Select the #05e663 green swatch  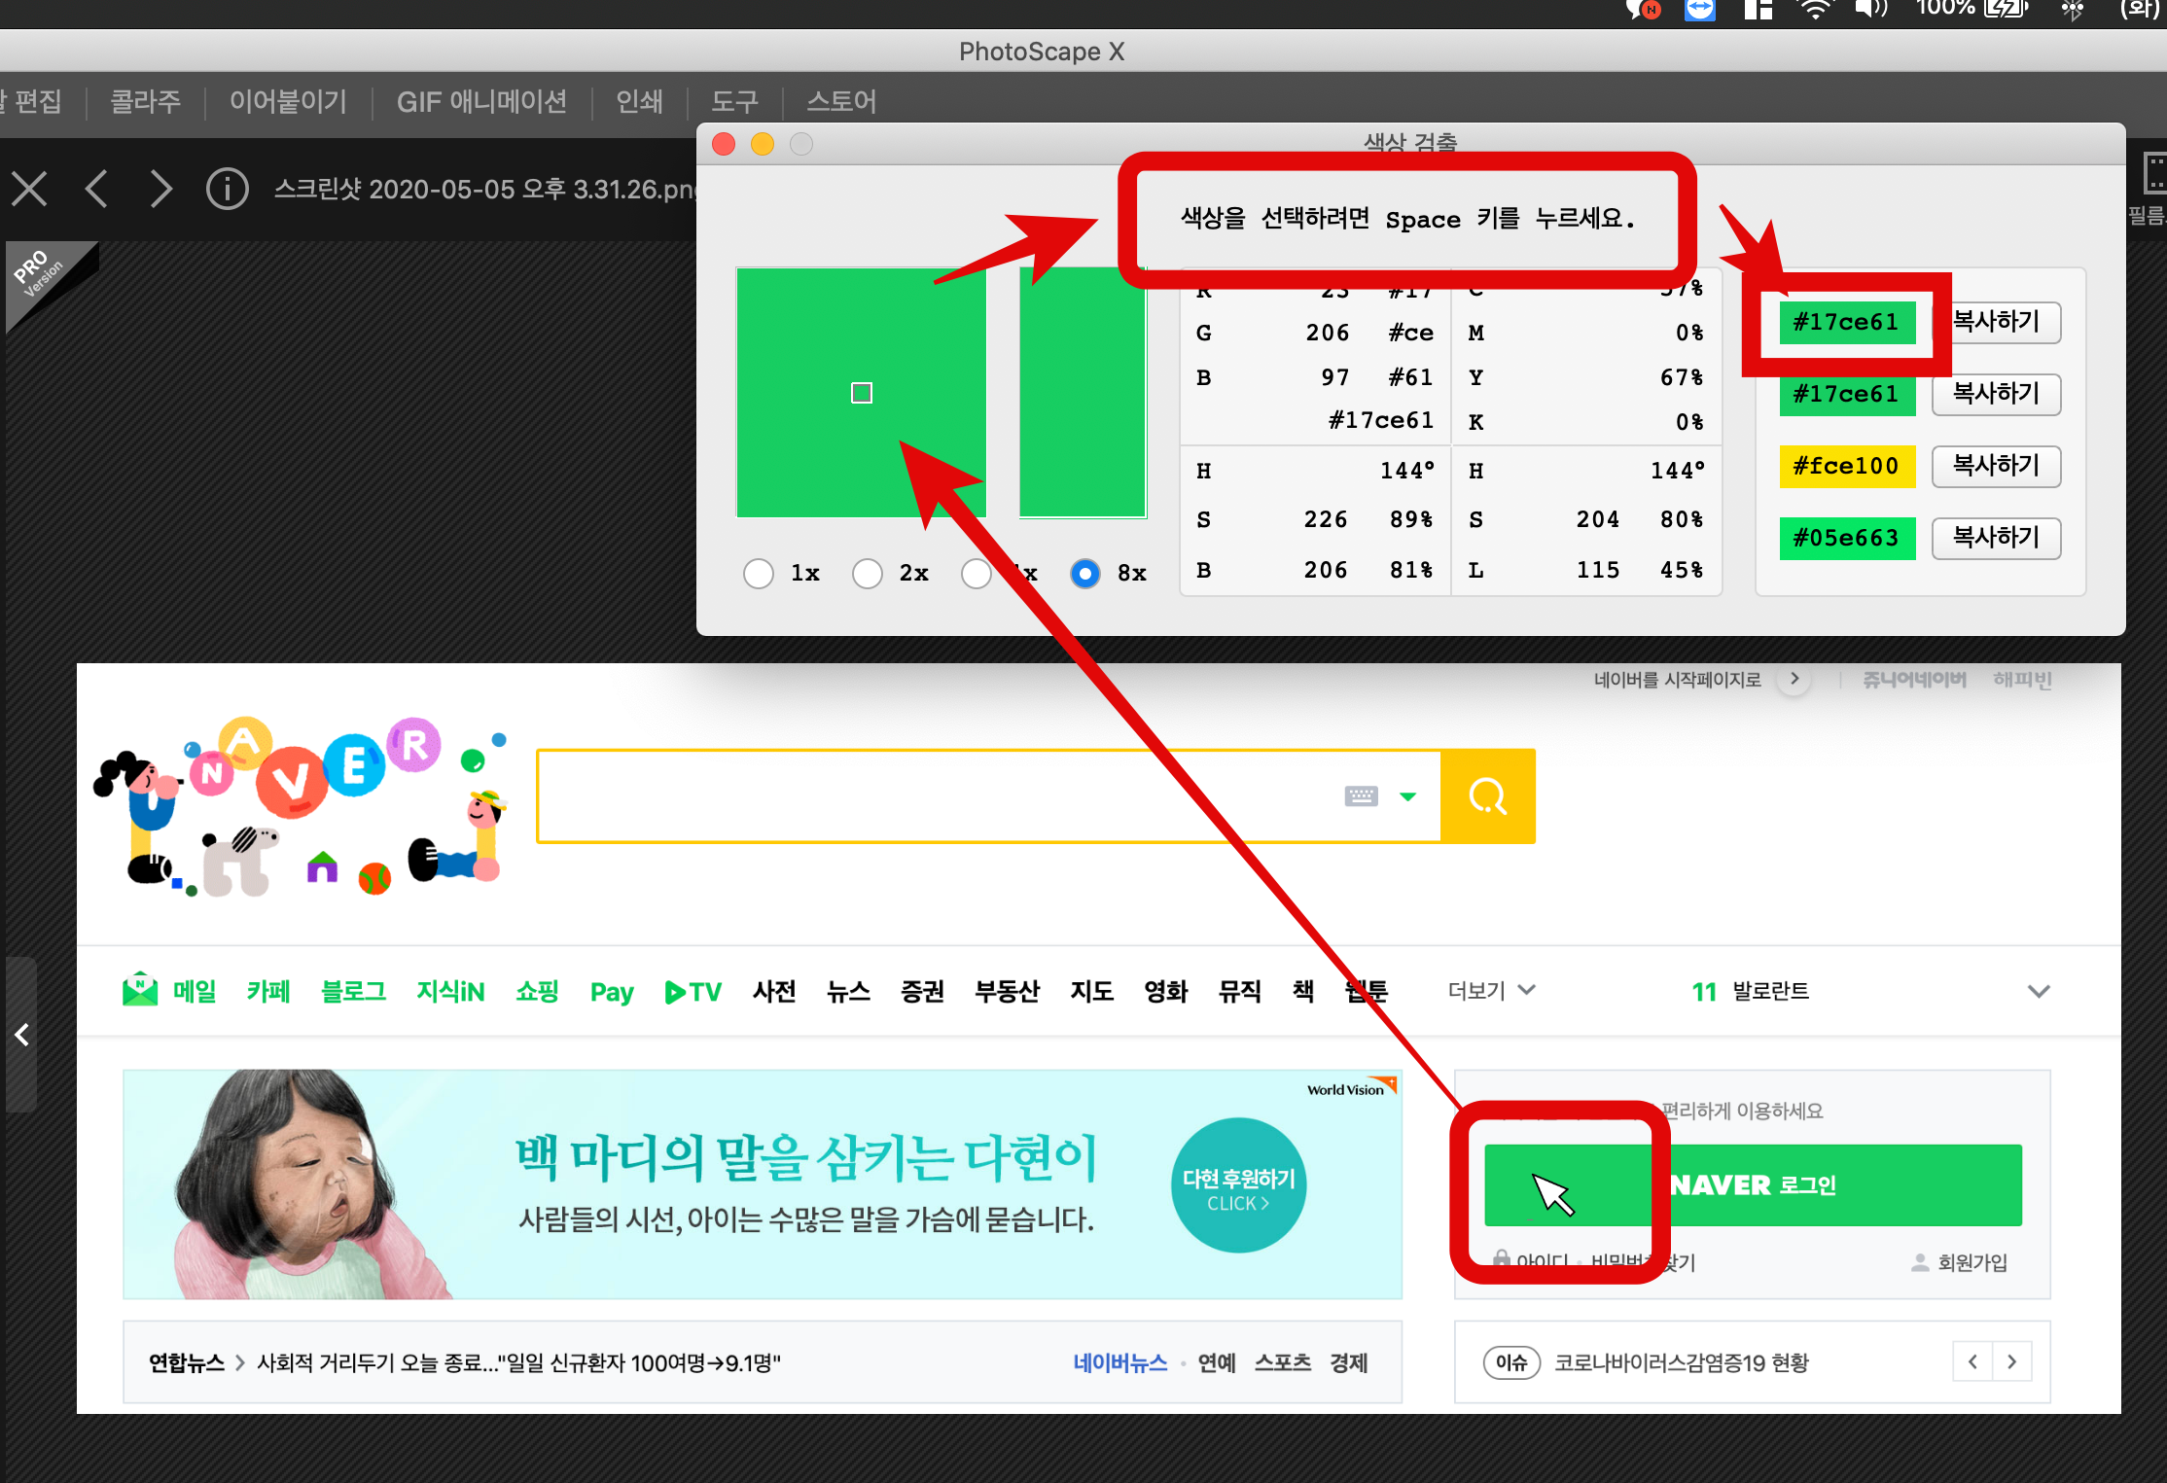1847,538
